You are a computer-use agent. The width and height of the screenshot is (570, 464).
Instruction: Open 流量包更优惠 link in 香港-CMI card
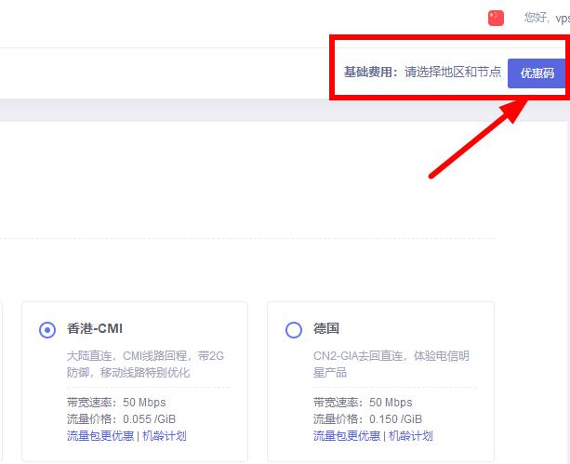click(x=100, y=435)
